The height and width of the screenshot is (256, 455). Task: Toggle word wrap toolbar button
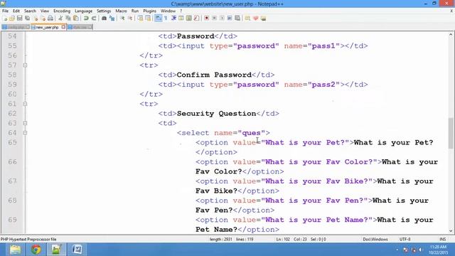[158, 18]
